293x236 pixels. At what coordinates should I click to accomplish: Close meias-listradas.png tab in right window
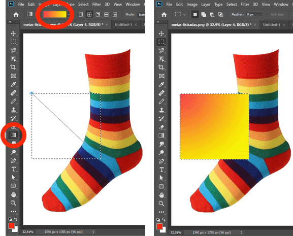pos(255,25)
